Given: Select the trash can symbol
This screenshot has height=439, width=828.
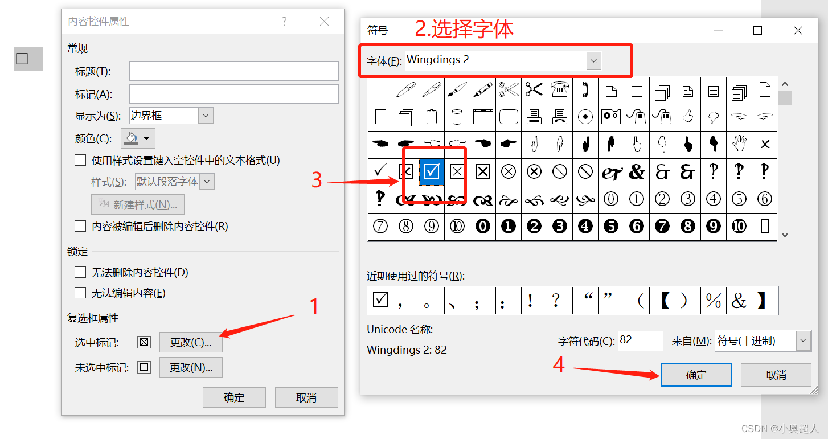Looking at the screenshot, I should 457,117.
